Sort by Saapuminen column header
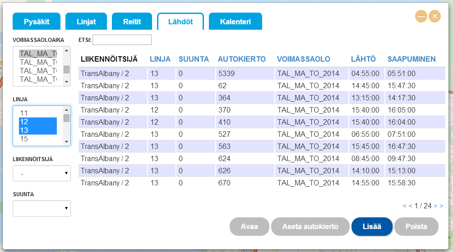This screenshot has width=453, height=252. pos(411,59)
